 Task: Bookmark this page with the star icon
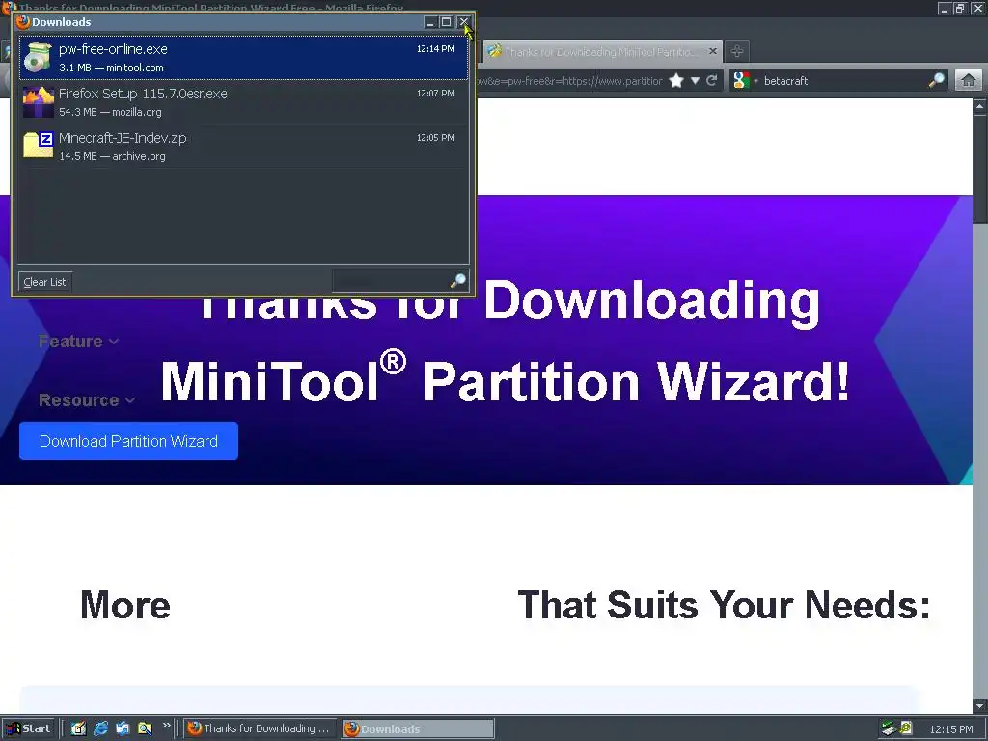676,81
